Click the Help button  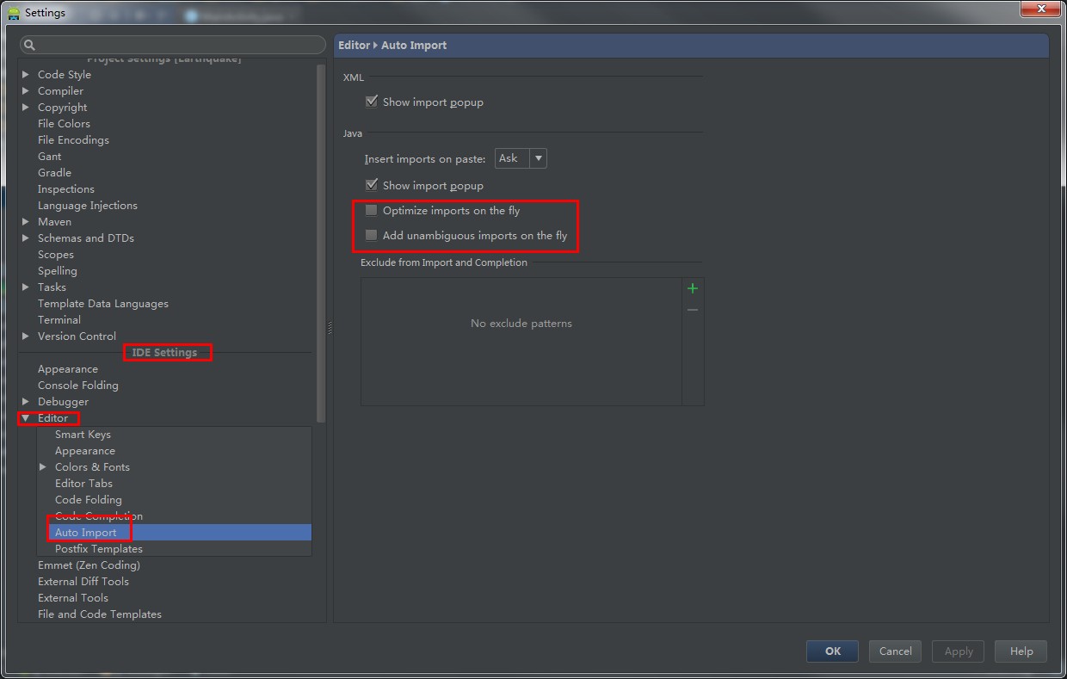(1021, 651)
